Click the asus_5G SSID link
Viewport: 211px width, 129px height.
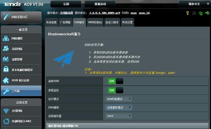pos(145,13)
